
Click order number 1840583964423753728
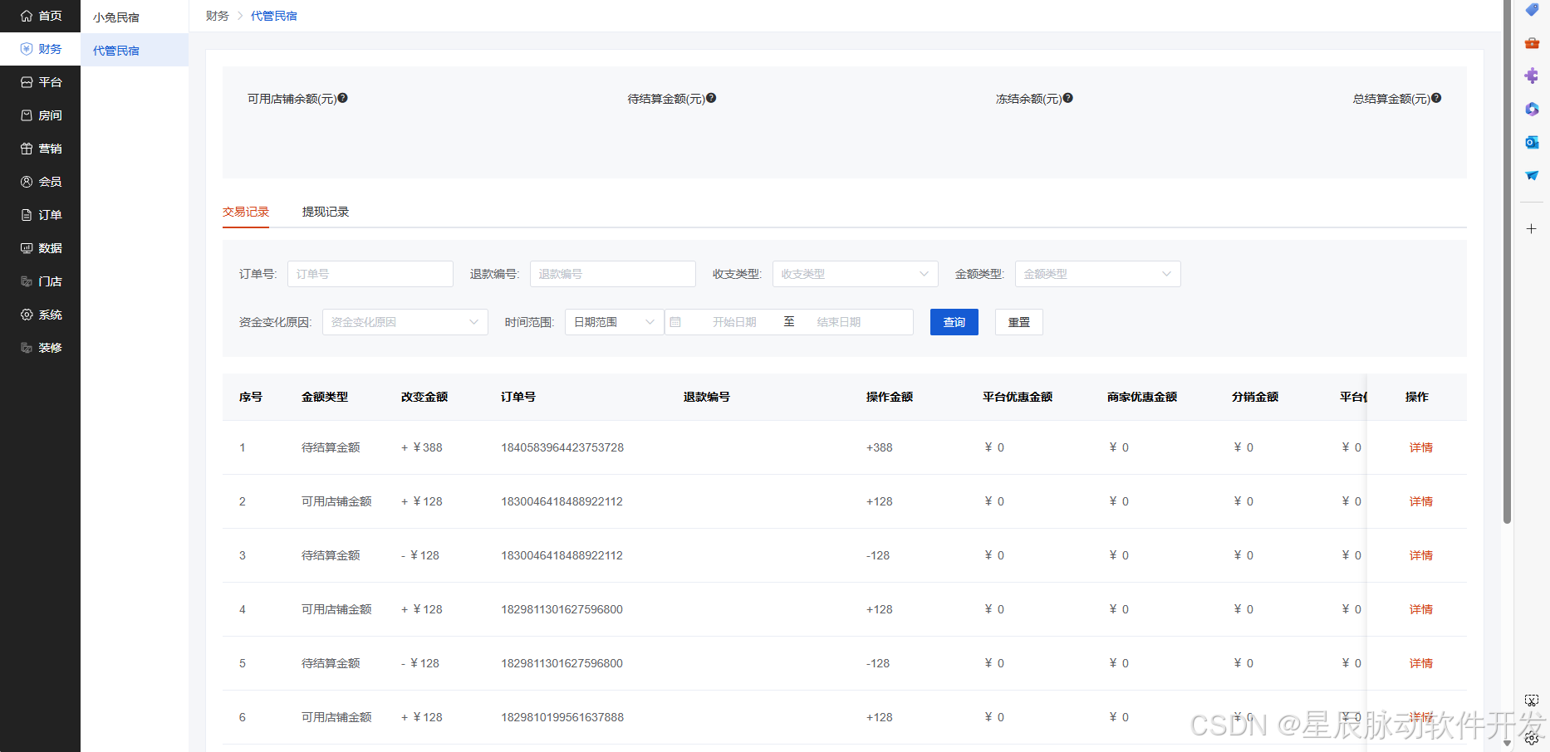562,447
